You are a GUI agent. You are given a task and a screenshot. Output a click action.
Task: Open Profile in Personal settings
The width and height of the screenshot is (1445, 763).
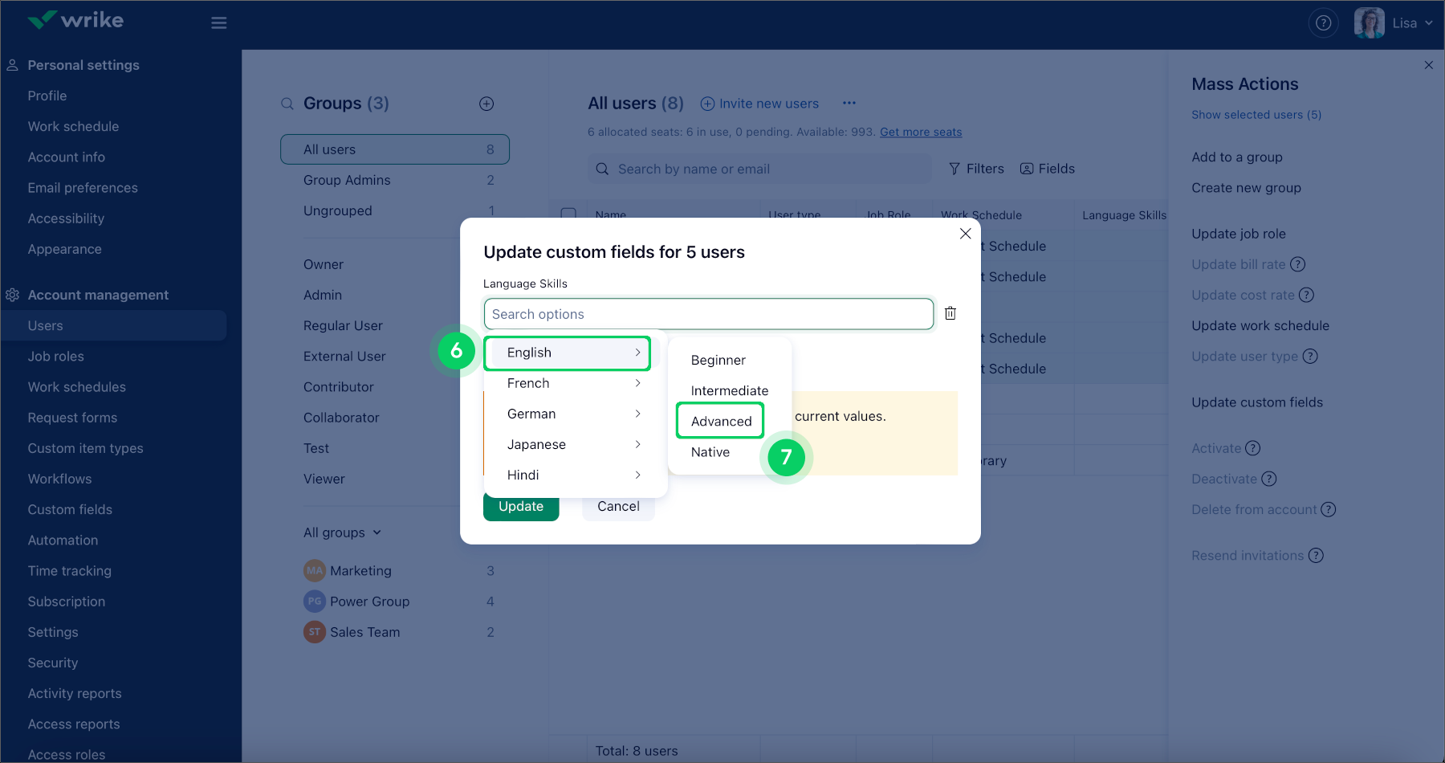[47, 96]
